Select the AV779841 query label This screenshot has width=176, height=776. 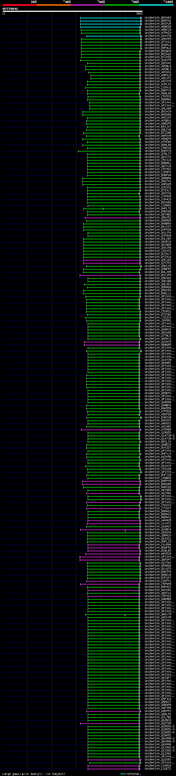(10, 9)
